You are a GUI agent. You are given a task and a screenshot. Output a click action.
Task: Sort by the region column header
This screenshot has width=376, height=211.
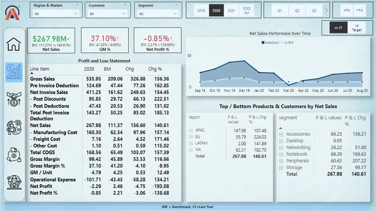pyautogui.click(x=194, y=117)
